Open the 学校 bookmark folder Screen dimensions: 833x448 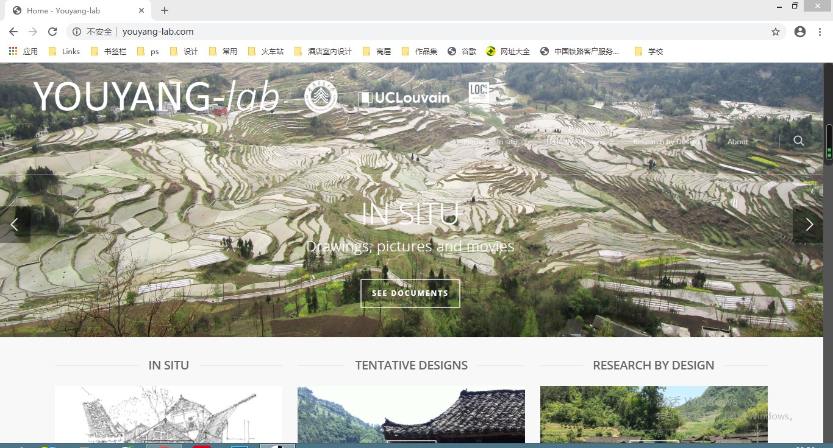pos(648,52)
